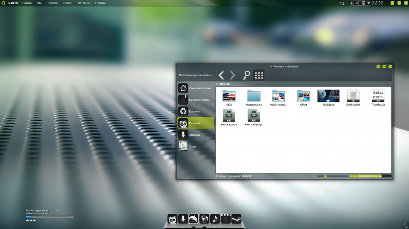Open the 'Справка' menu
This screenshot has height=229, width=409.
(100, 3)
